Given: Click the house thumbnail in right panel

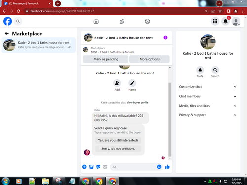Looking at the screenshot, I should (208, 42).
